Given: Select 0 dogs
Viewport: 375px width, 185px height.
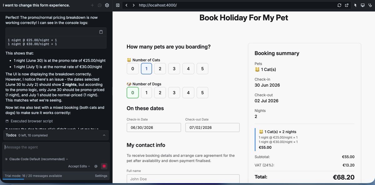Looking at the screenshot, I should pyautogui.click(x=132, y=93).
